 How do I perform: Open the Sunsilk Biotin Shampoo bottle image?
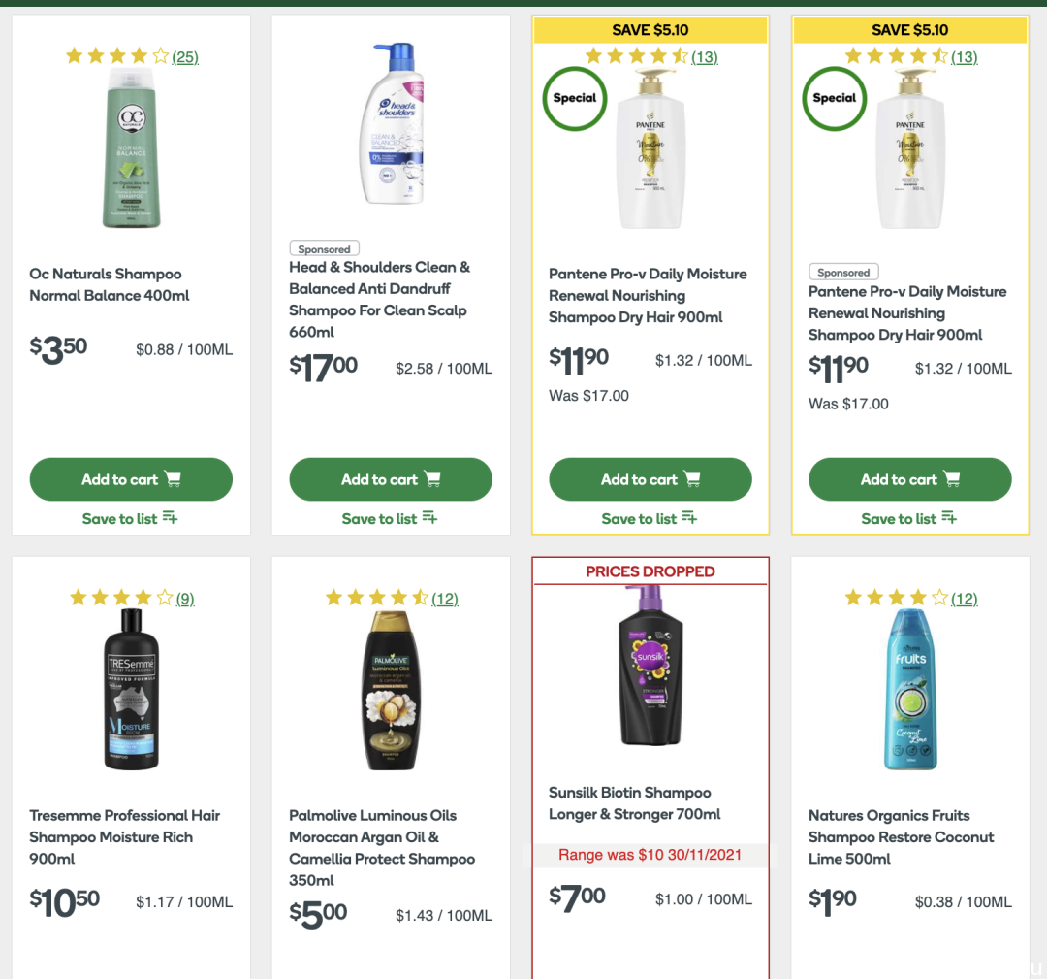click(x=650, y=666)
